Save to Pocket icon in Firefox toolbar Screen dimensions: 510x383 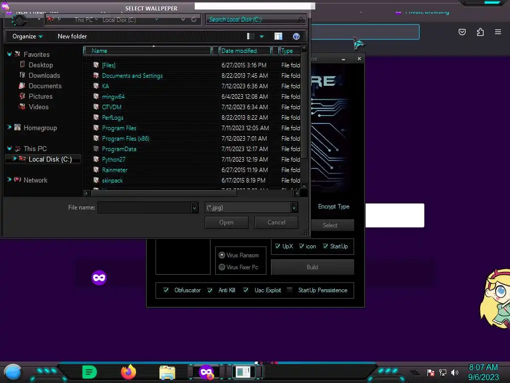462,32
